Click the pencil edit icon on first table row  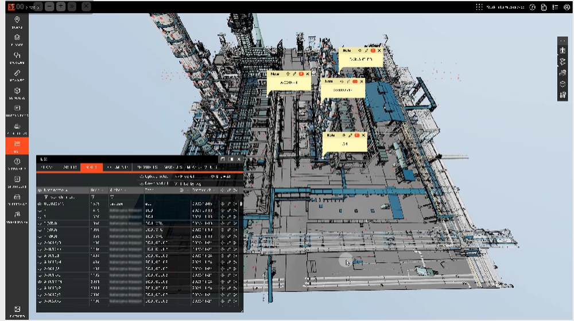pyautogui.click(x=229, y=204)
